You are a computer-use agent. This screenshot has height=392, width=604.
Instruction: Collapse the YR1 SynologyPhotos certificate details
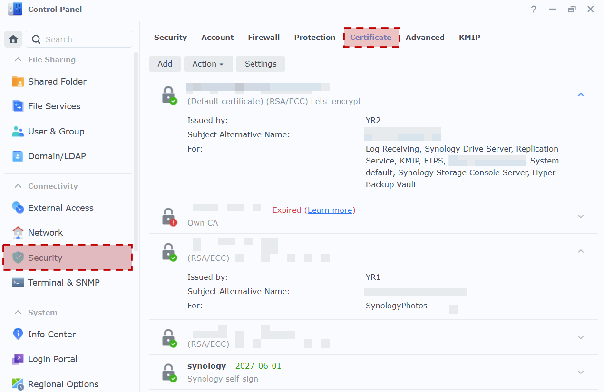click(581, 251)
